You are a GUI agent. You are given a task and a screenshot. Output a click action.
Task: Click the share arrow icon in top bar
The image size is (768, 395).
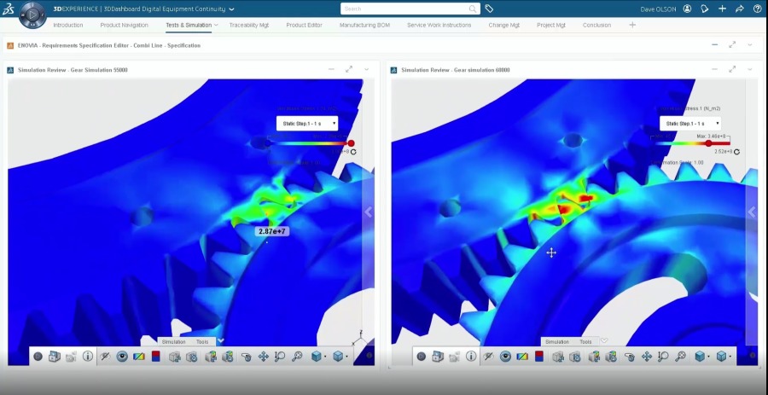click(739, 9)
